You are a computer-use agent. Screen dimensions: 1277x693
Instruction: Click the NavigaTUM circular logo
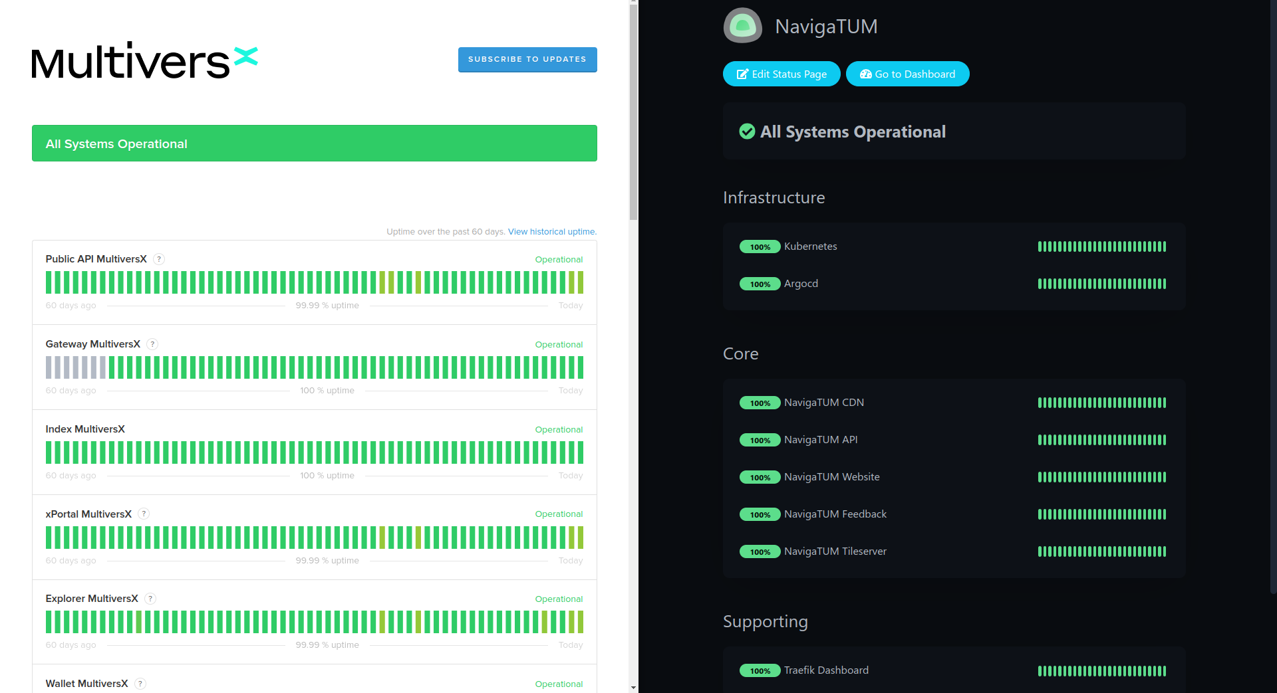click(742, 25)
